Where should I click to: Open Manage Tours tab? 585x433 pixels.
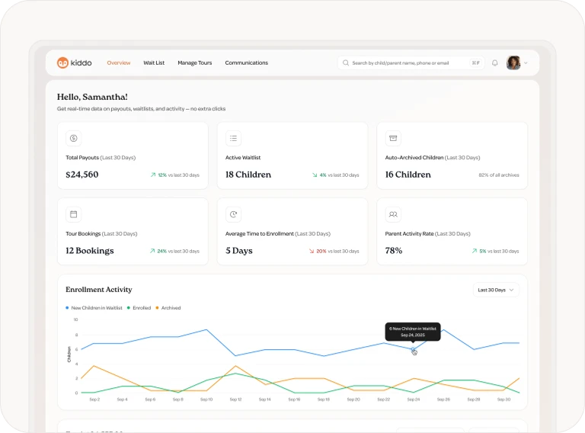tap(195, 63)
